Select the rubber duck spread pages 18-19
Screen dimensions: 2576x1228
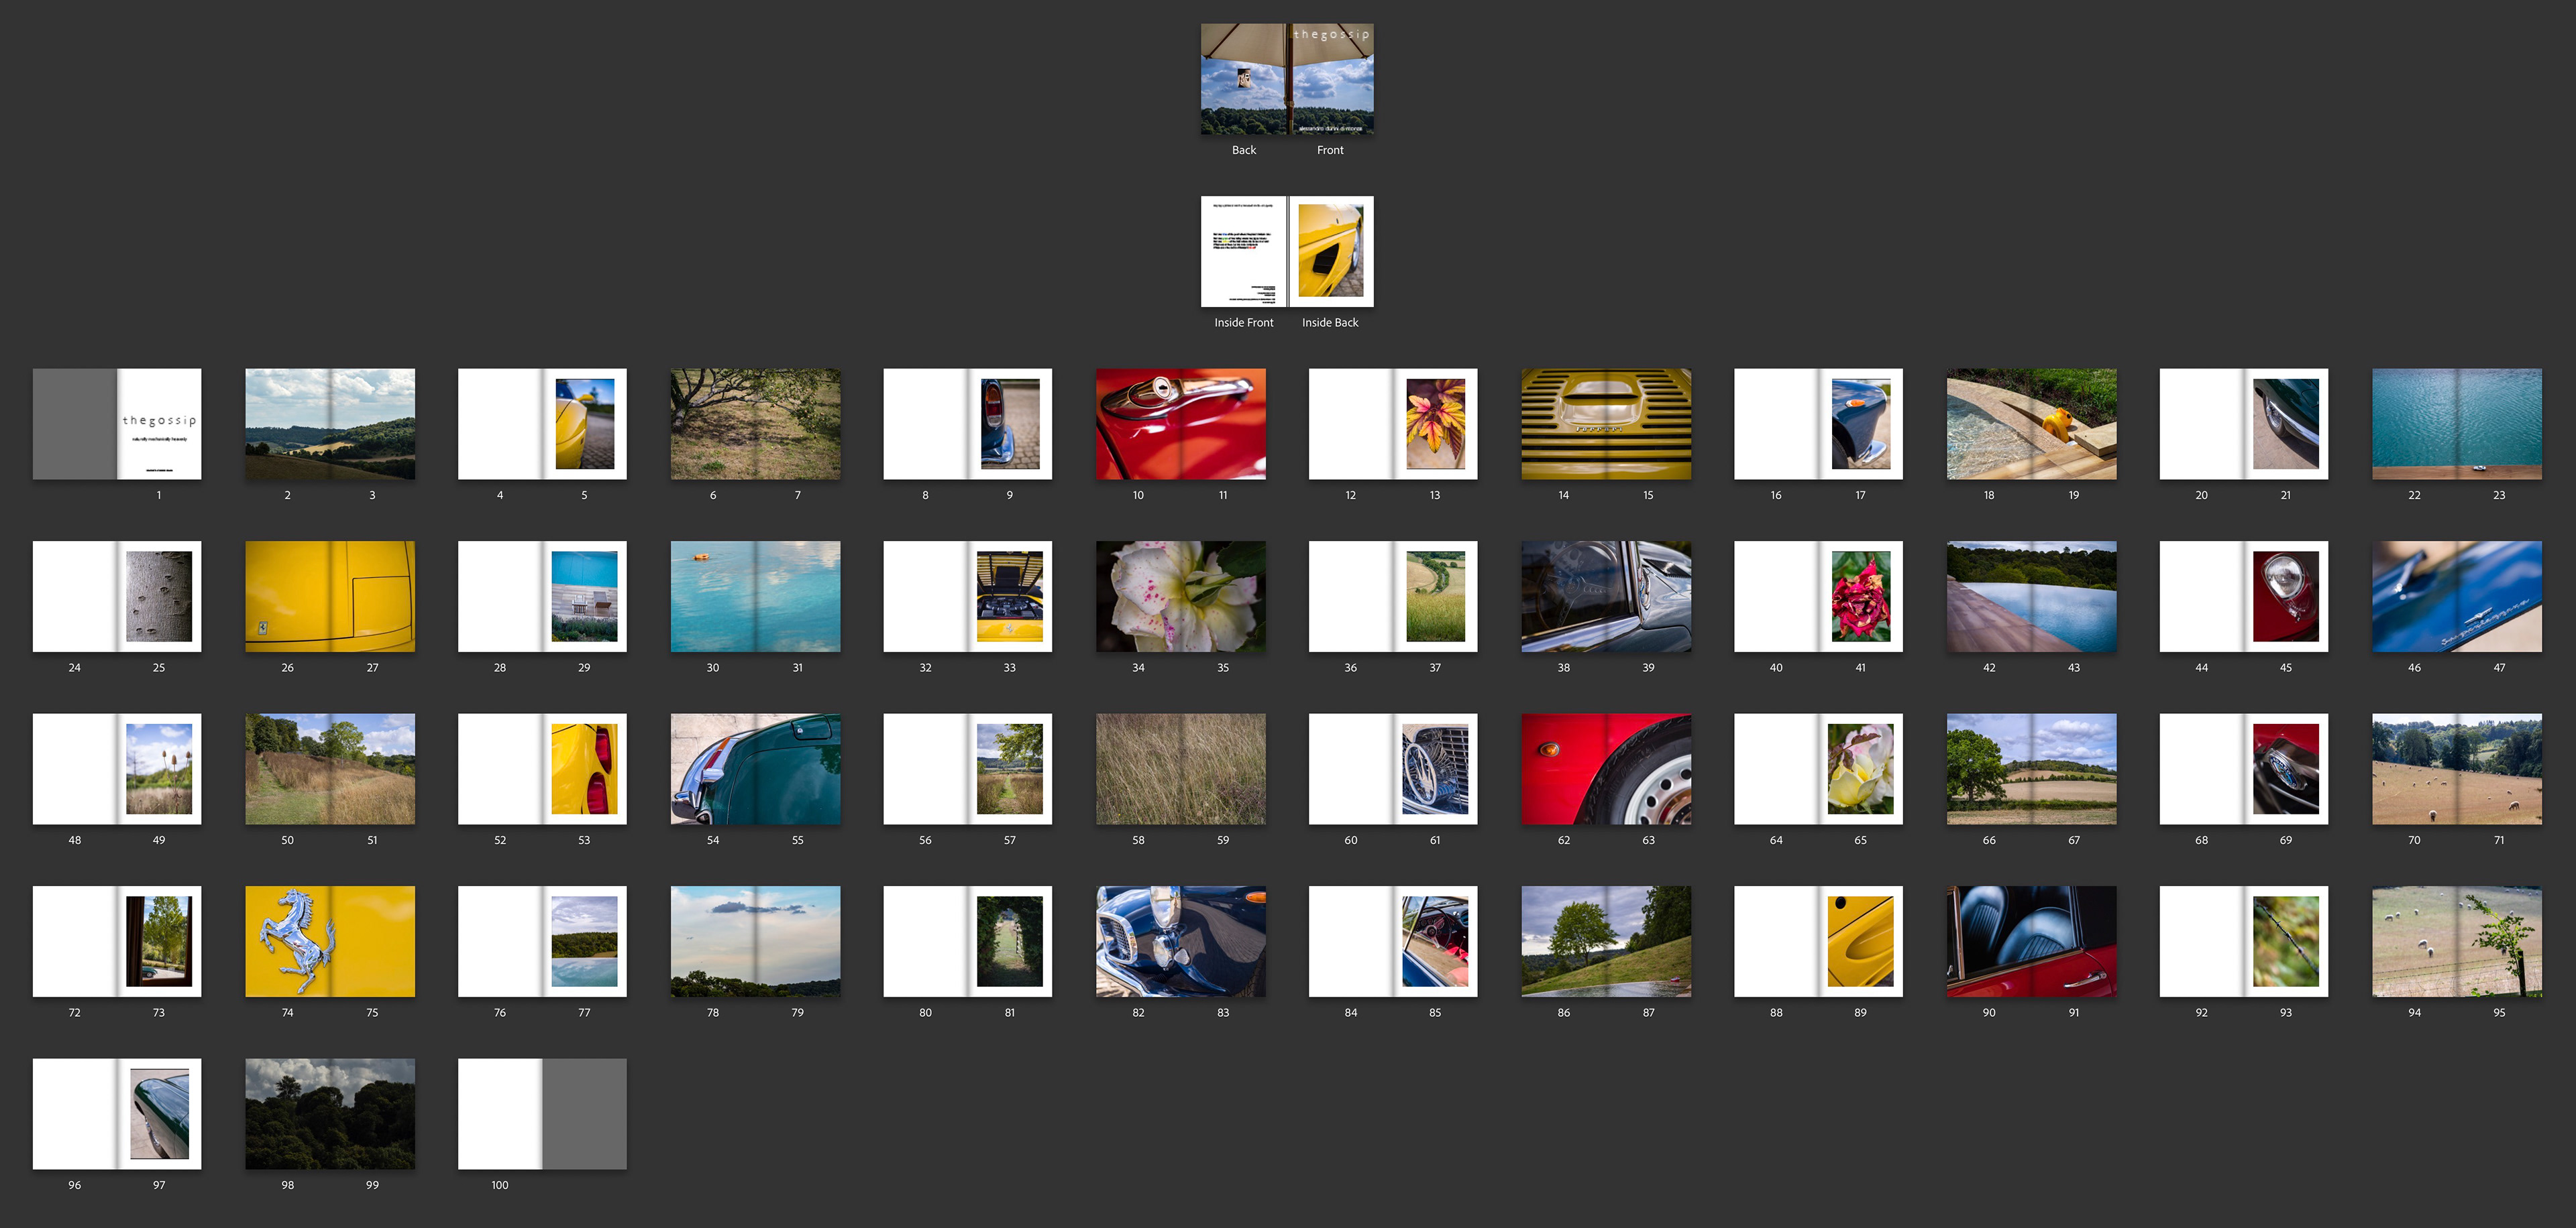pos(2031,424)
